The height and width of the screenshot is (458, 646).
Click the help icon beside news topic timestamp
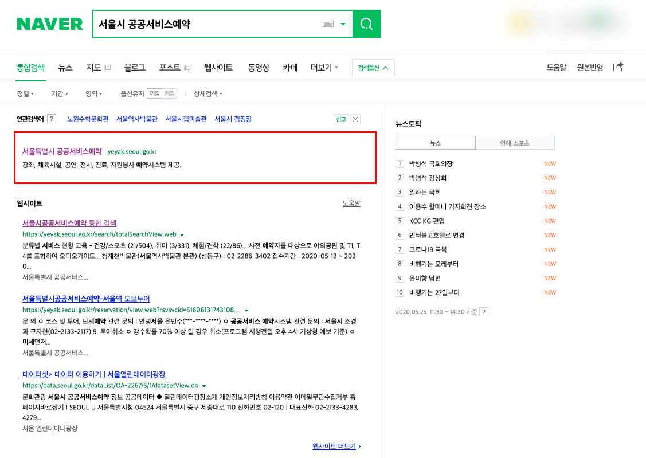pos(484,312)
